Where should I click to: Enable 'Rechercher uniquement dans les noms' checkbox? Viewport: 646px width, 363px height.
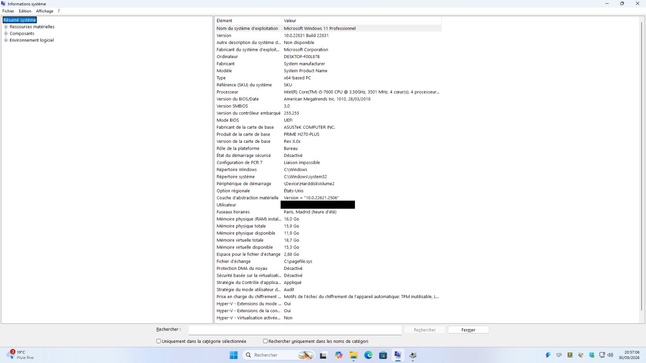(x=265, y=341)
